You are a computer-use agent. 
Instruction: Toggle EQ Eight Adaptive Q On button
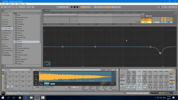(172, 82)
